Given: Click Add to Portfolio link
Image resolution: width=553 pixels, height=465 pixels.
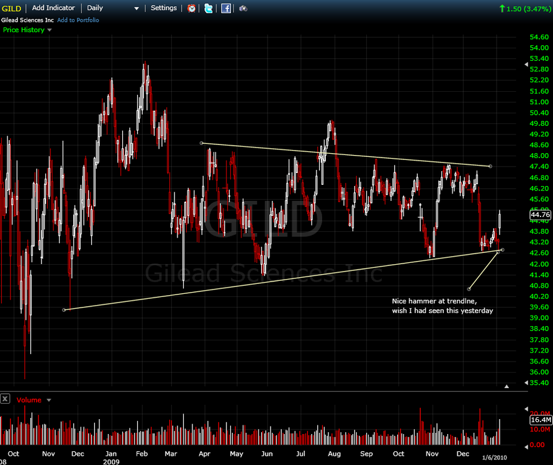Looking at the screenshot, I should click(x=78, y=20).
